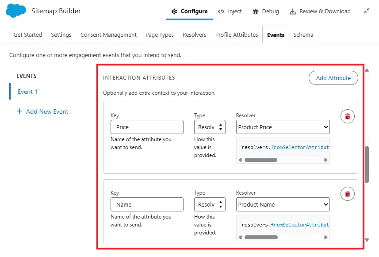Screen dimensions: 379x257
Task: Click the vertical scrollbar up arrow
Action: click(367, 70)
